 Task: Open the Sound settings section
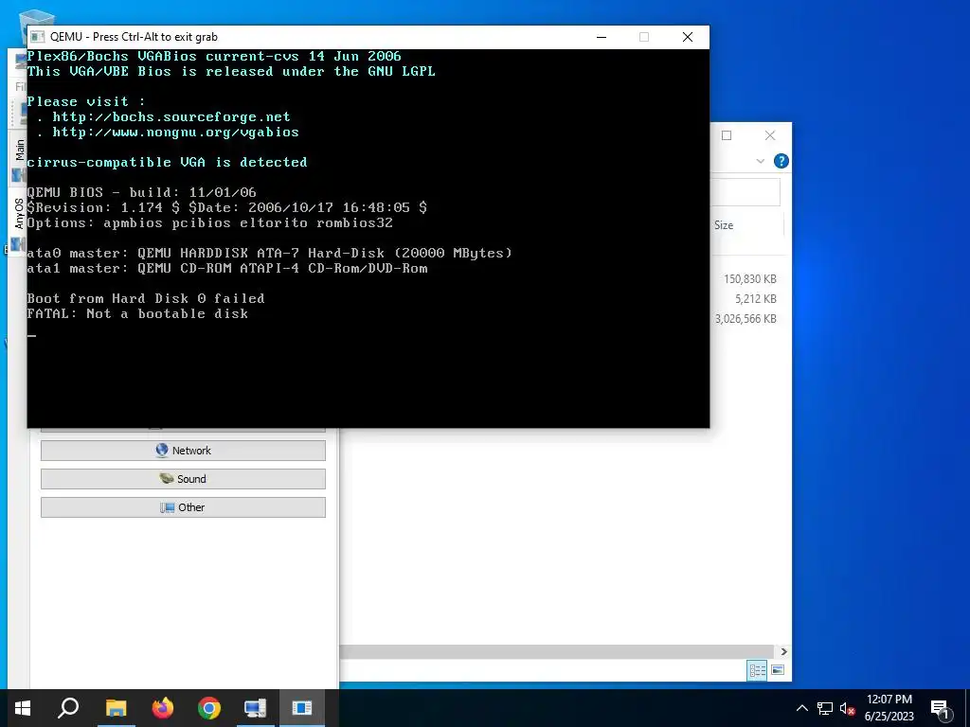(x=183, y=479)
